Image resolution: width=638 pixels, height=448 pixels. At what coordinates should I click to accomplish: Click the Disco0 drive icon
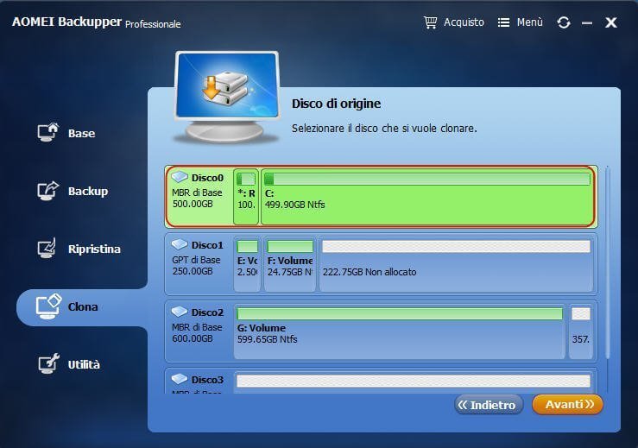click(x=180, y=177)
